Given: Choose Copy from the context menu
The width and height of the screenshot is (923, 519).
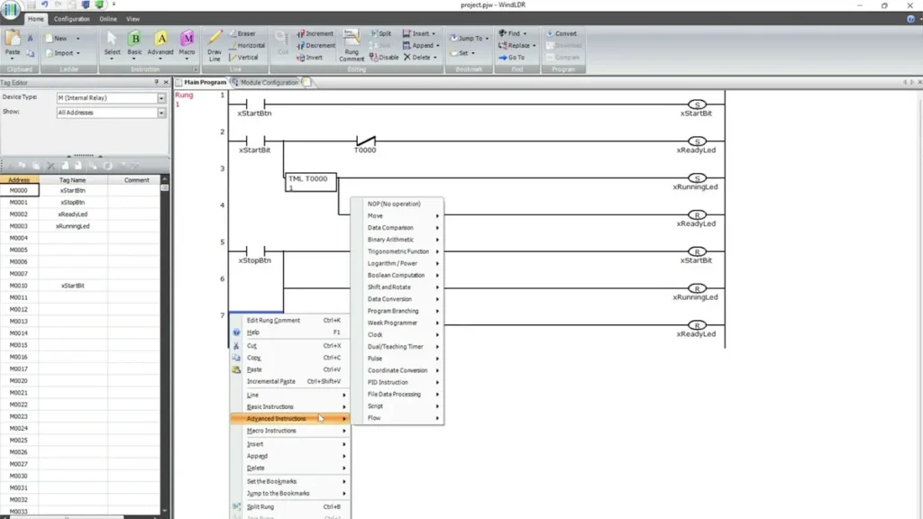Looking at the screenshot, I should pos(290,358).
